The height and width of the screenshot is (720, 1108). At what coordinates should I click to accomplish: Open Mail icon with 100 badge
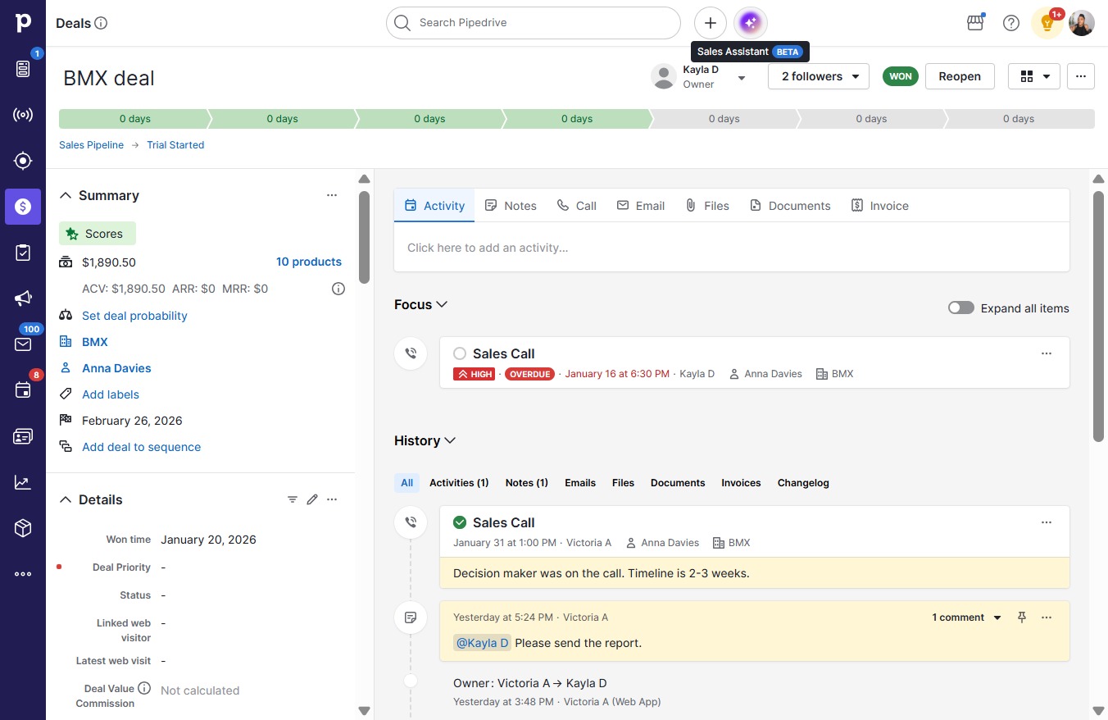pyautogui.click(x=23, y=344)
